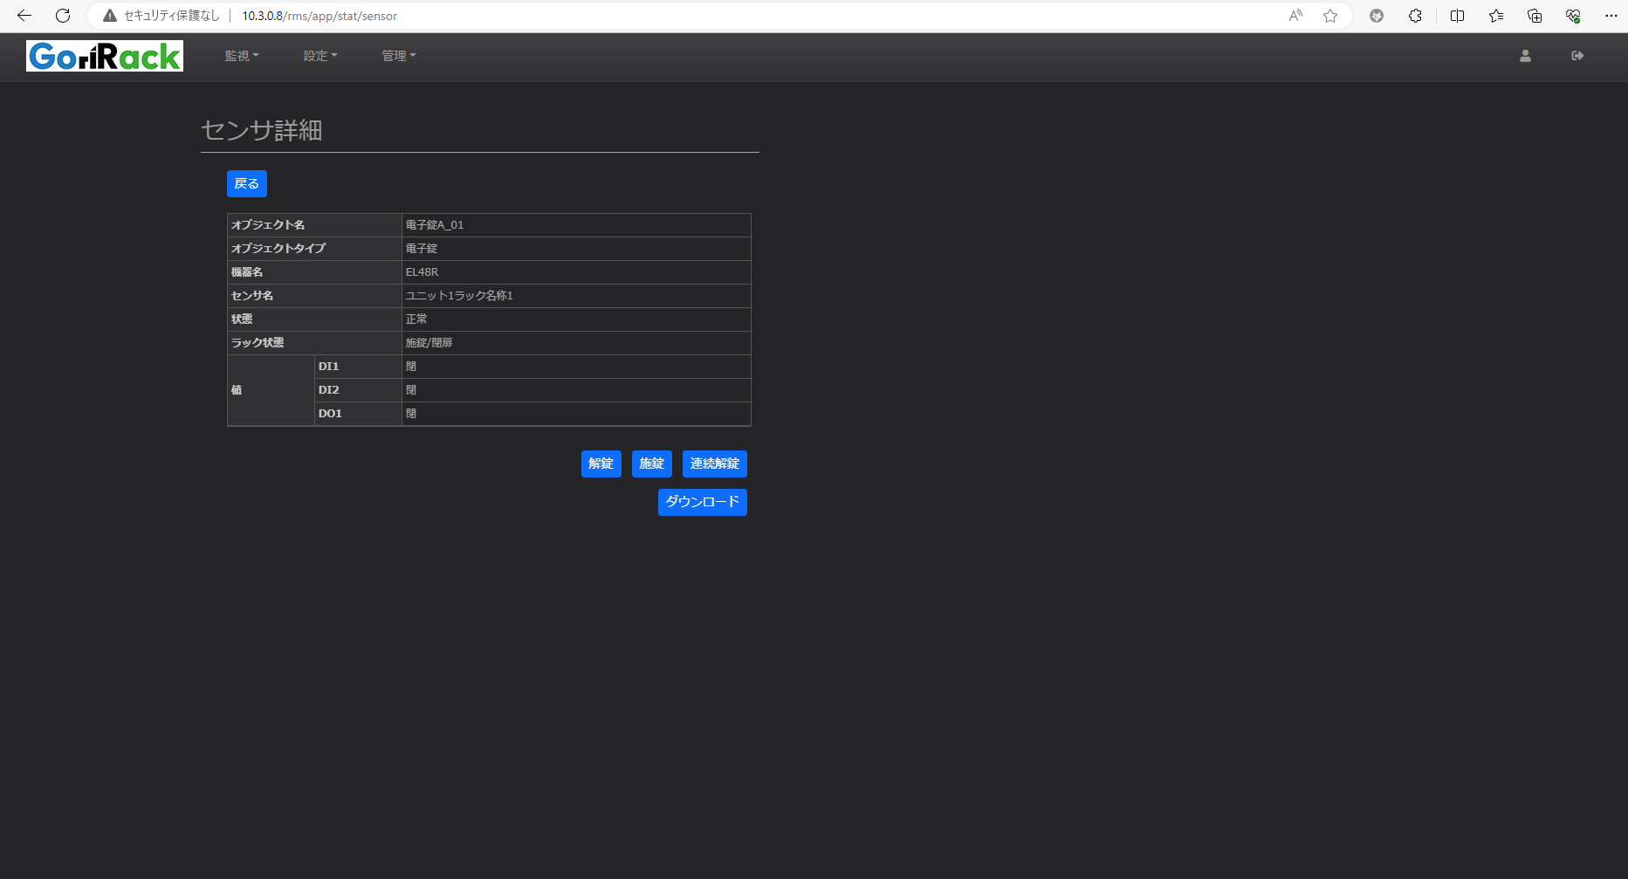This screenshot has width=1628, height=879.
Task: Expand the 監視 dropdown menu
Action: [242, 56]
